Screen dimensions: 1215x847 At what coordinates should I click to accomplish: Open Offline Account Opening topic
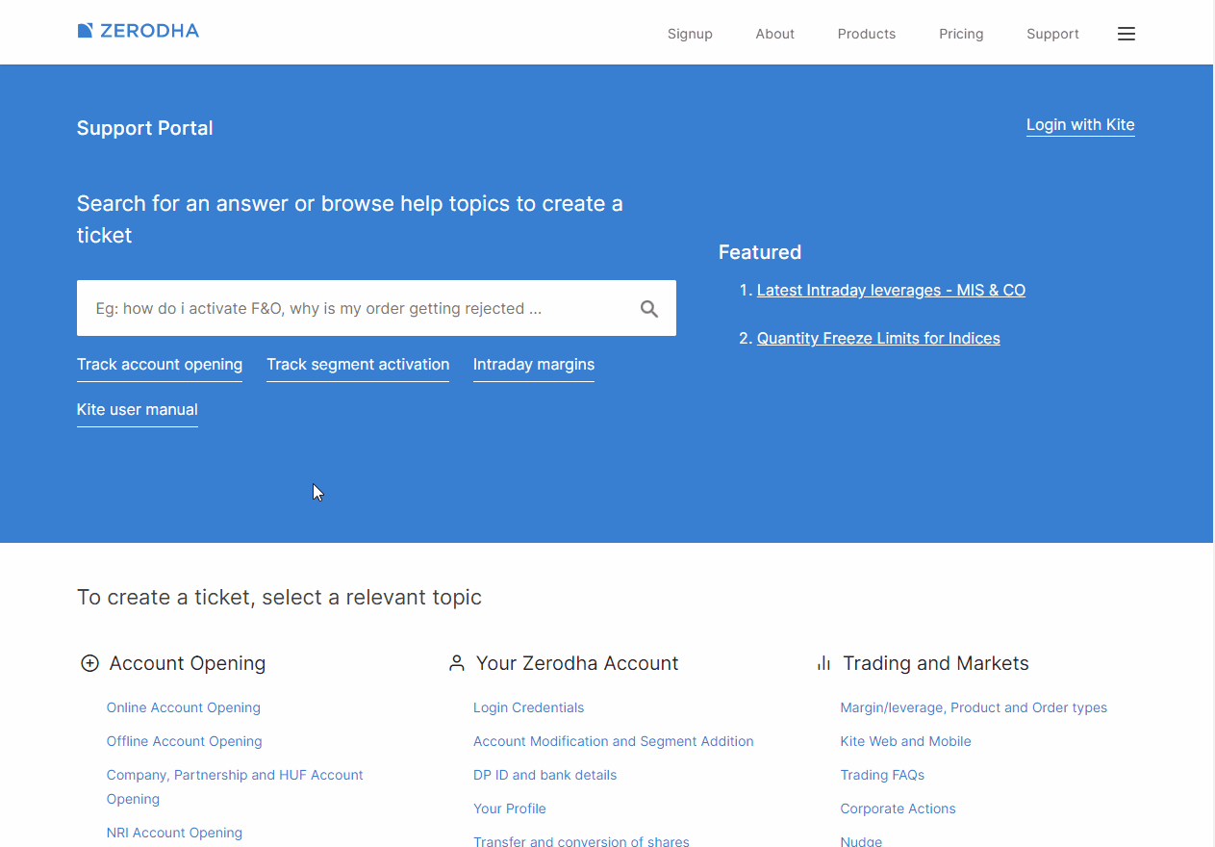(x=185, y=741)
